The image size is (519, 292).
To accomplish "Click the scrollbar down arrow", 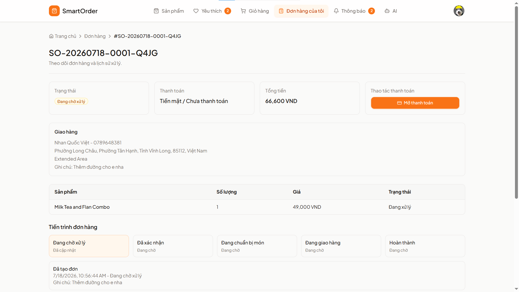I will tap(516, 289).
